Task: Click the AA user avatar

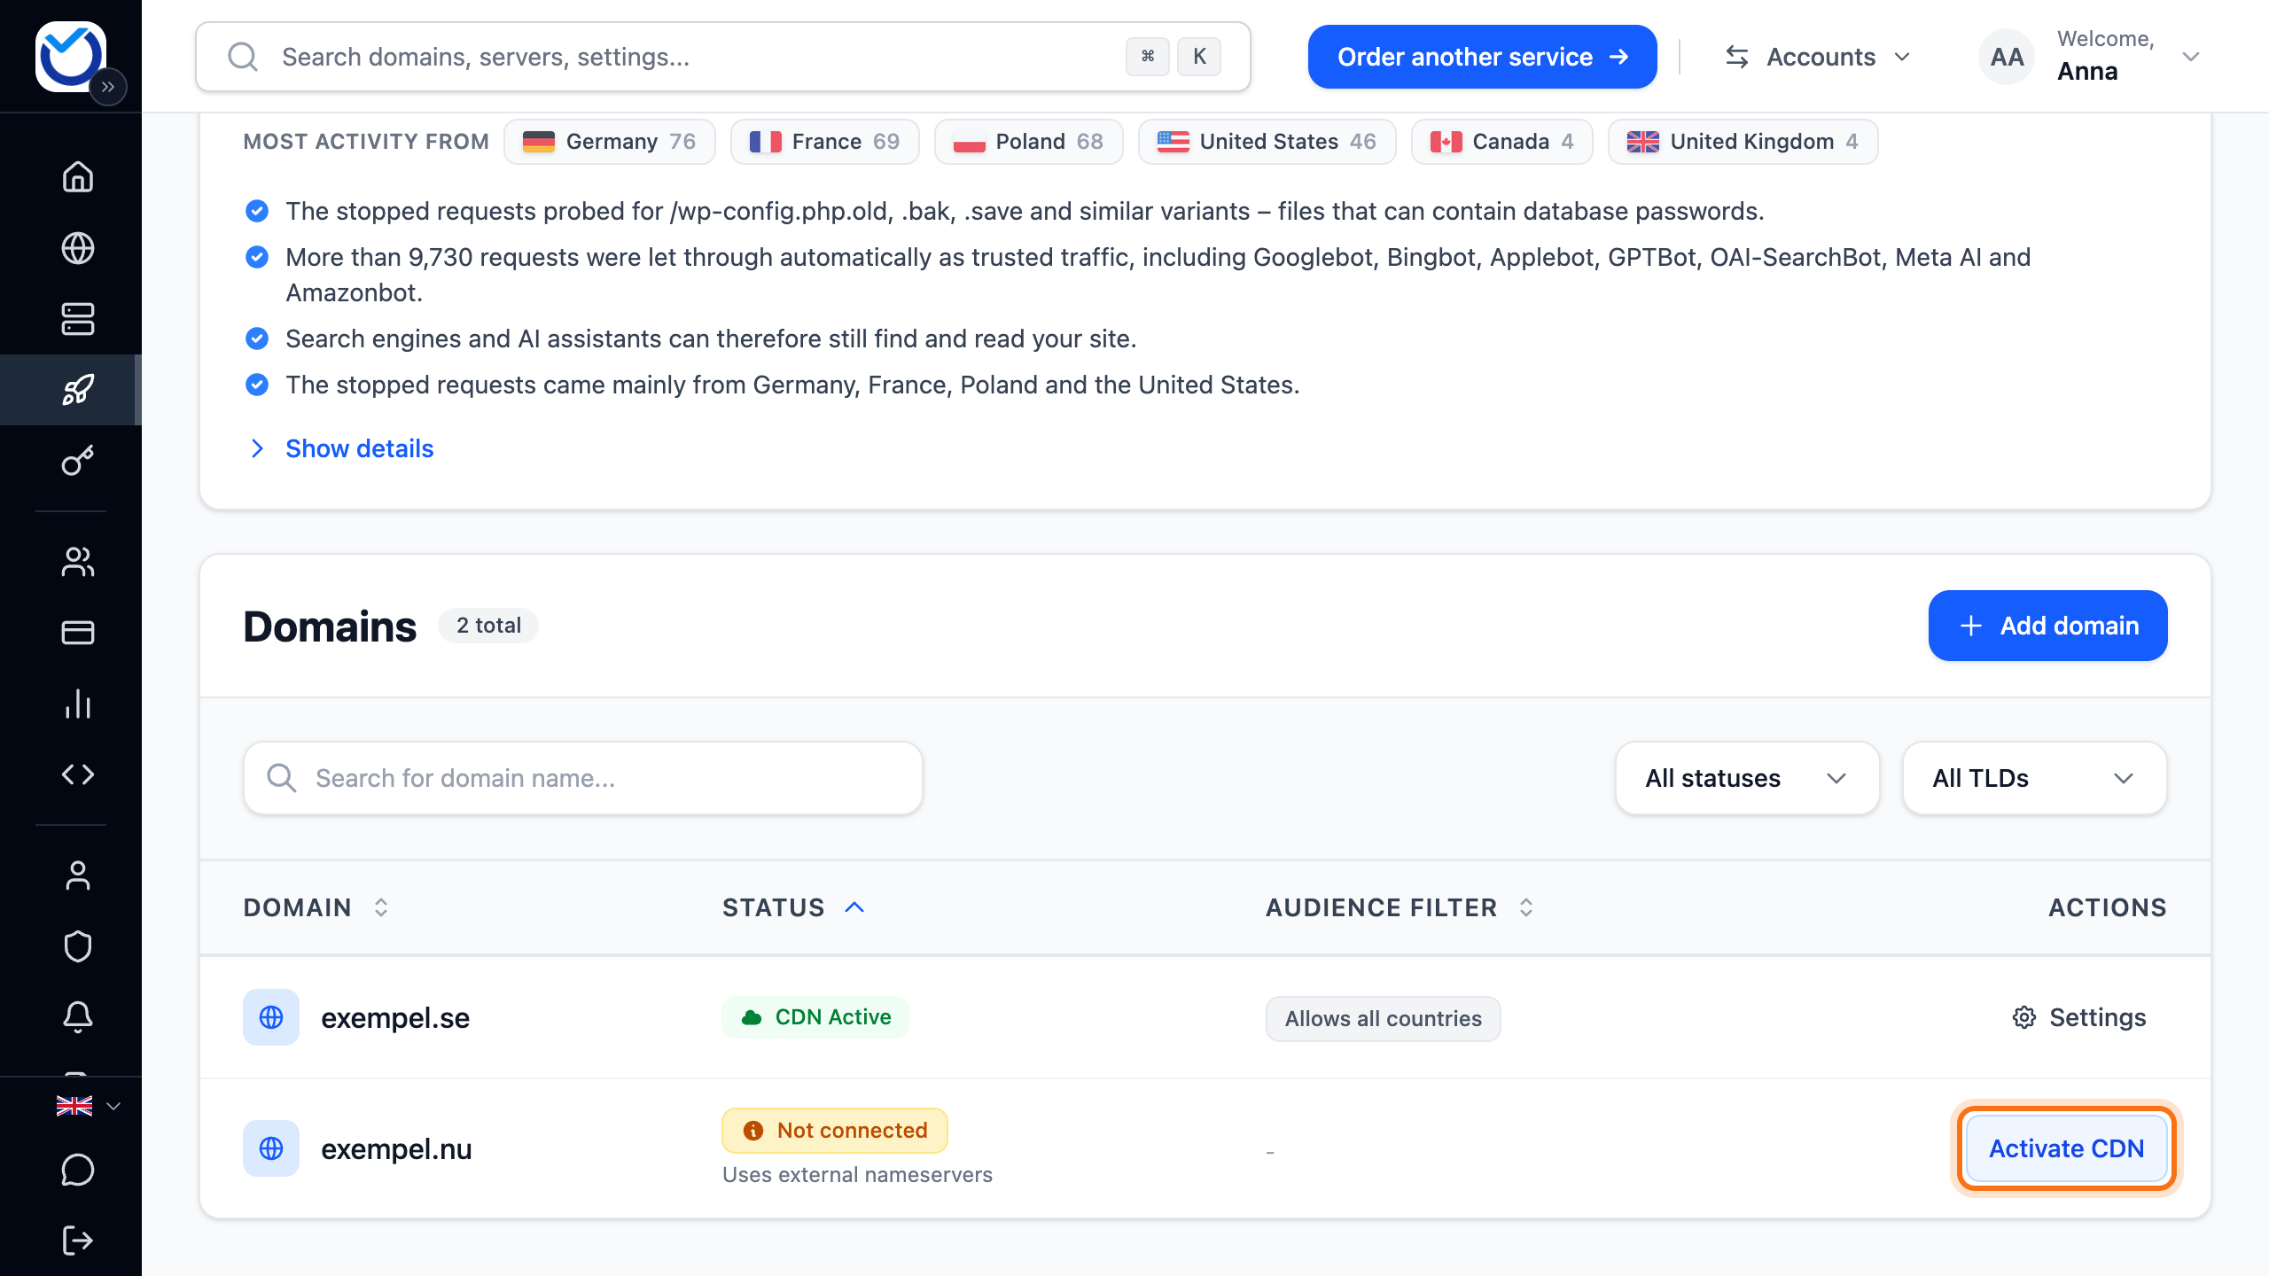Action: (x=2007, y=57)
